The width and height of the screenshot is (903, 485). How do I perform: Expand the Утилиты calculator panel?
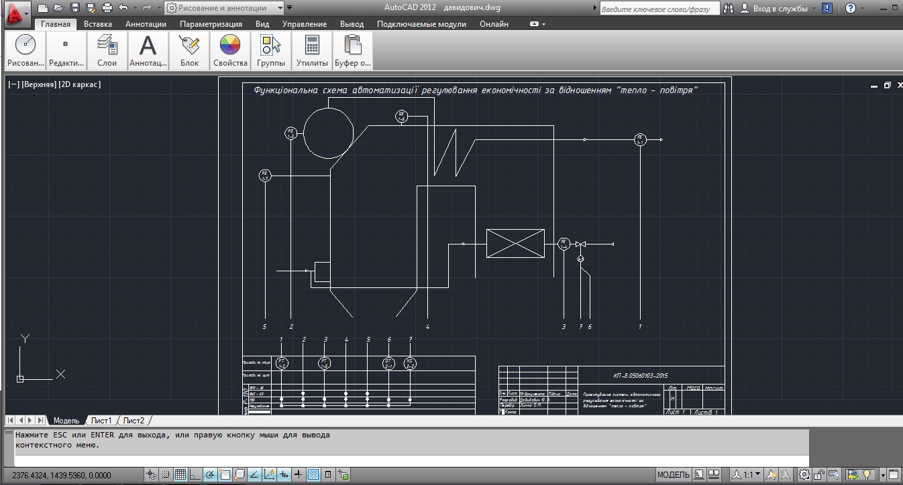(312, 50)
